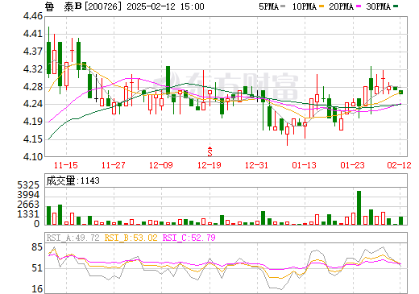Image resolution: width=419 pixels, height=294 pixels.
Task: Click the 鲁泰B [200726] stock title
Action: 83,6
